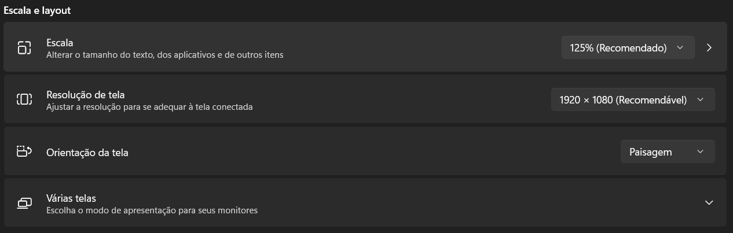Click the Escala scale icon
This screenshot has width=733, height=233.
pyautogui.click(x=24, y=47)
